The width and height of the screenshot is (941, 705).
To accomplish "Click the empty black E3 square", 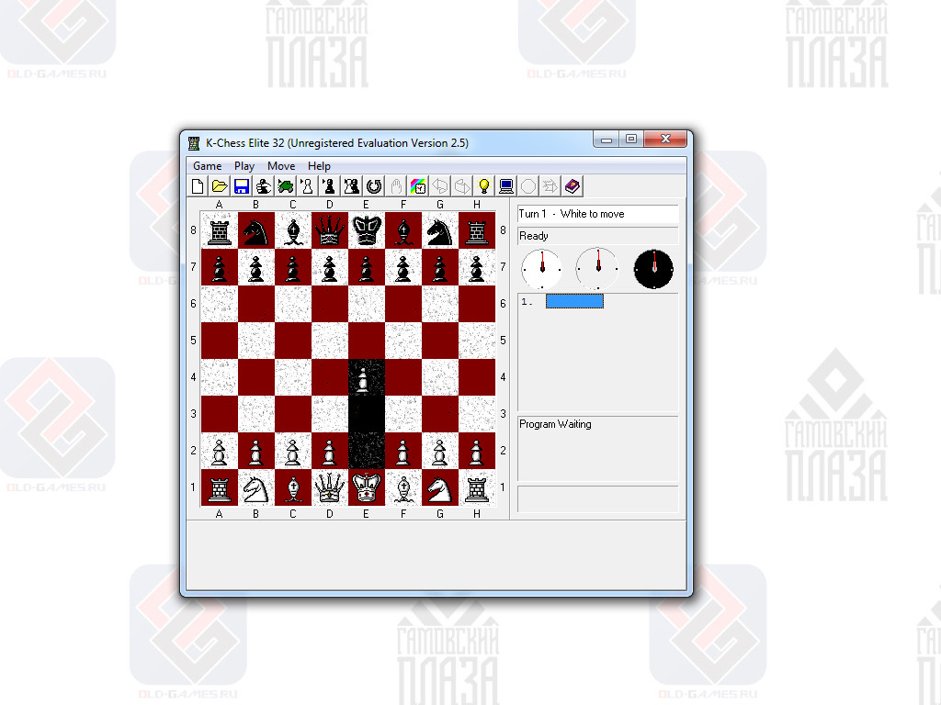I will pyautogui.click(x=366, y=414).
